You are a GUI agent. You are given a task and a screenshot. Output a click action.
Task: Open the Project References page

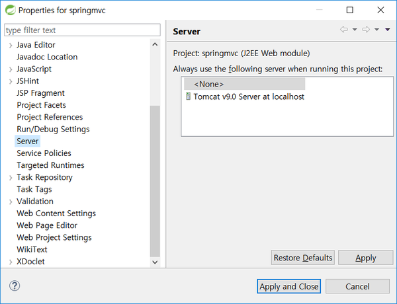click(50, 117)
